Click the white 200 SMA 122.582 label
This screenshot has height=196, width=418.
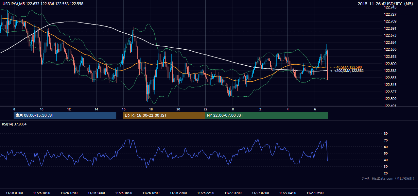pos(347,71)
